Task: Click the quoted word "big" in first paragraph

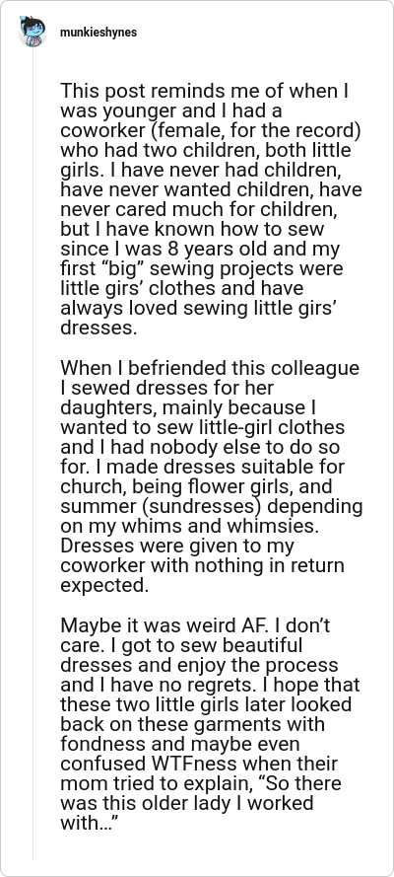Action: 132,268
